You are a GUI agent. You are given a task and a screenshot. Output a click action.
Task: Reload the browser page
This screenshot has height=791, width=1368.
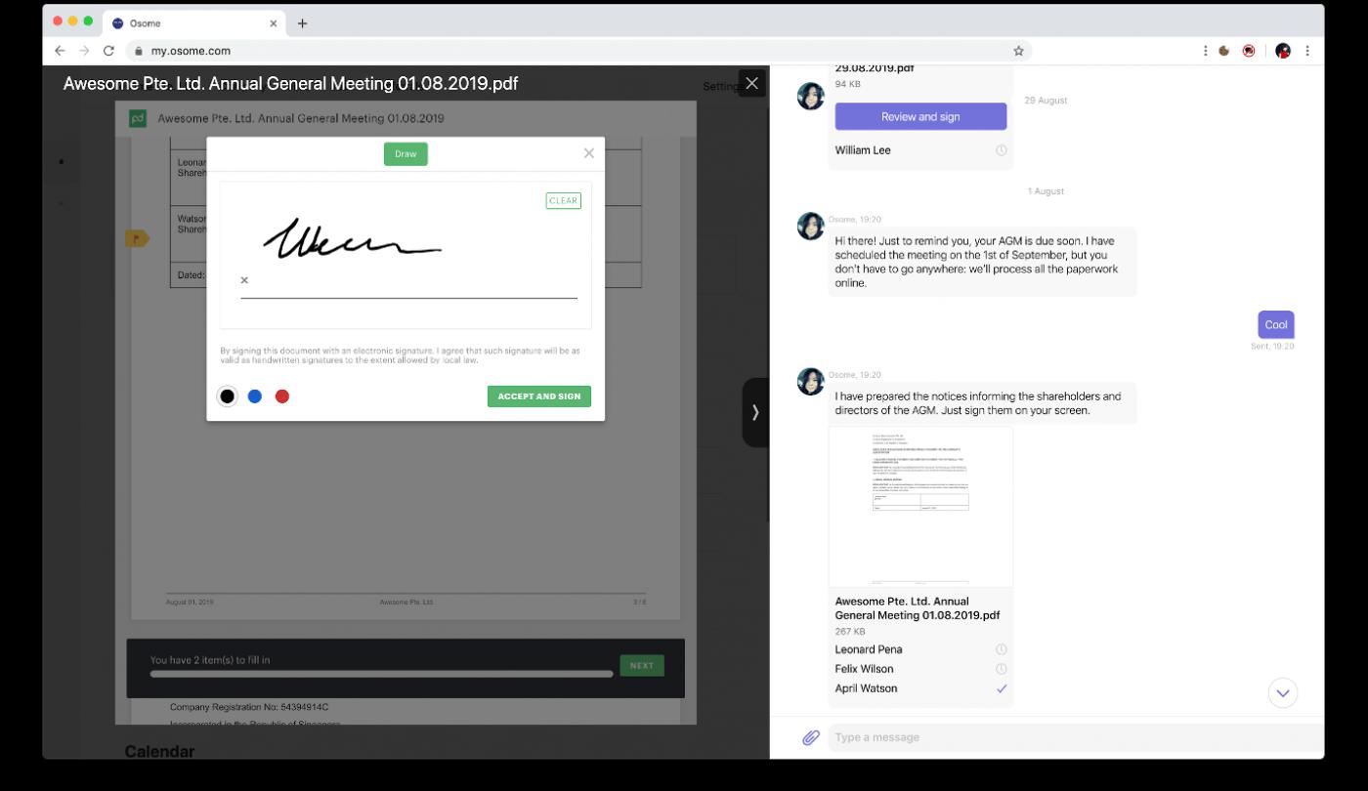pyautogui.click(x=108, y=51)
